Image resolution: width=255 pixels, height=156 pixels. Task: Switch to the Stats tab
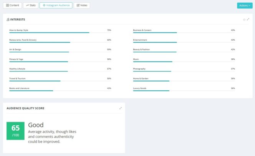coord(30,5)
